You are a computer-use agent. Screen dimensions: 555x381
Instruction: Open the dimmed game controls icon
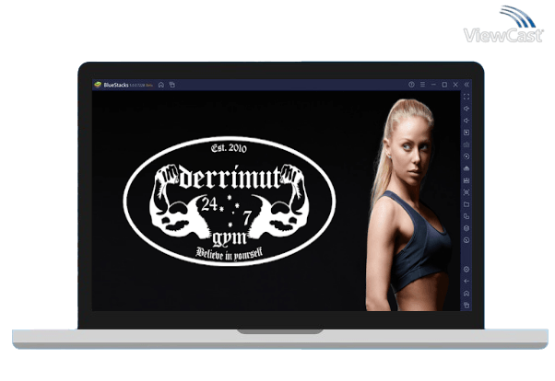(x=466, y=144)
